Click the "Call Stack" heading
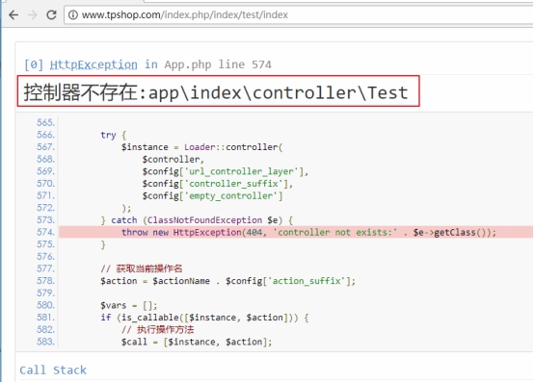The height and width of the screenshot is (383, 534). [53, 370]
